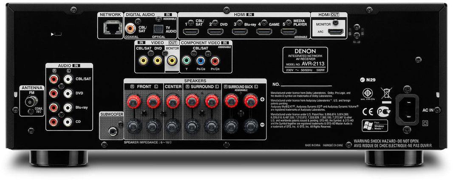This screenshot has width=453, height=180.
Task: Select HDMI input 5 MEDIA PLAYER port
Action: coord(289,31)
